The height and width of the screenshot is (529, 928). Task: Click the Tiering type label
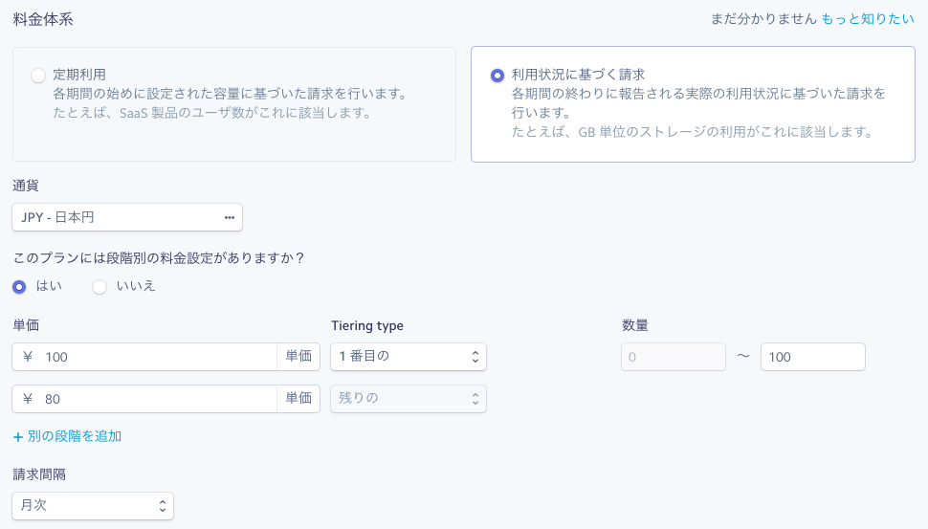click(367, 325)
